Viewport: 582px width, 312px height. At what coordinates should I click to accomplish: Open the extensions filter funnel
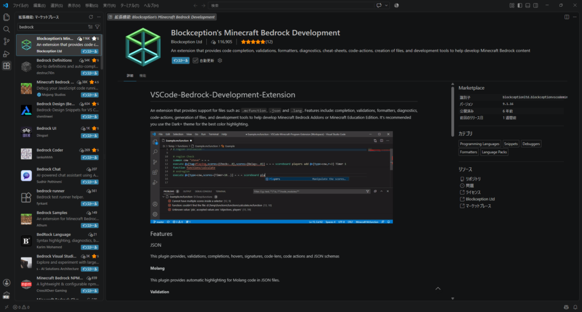tap(97, 27)
